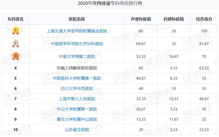Click 声誉标化值 60 for 解放军总医院

(x=141, y=68)
